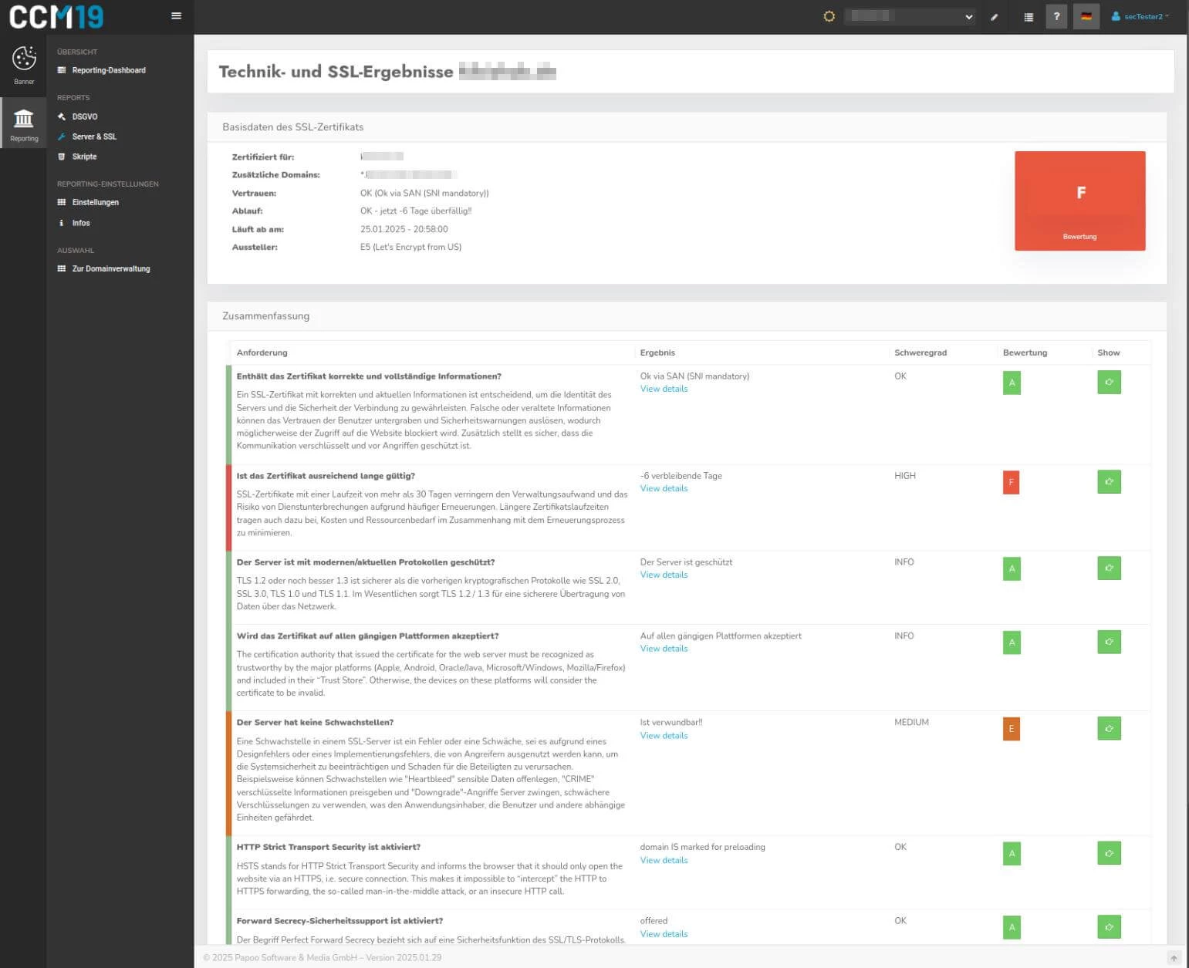Click the yellow gear status icon
This screenshot has width=1189, height=968.
(x=829, y=16)
